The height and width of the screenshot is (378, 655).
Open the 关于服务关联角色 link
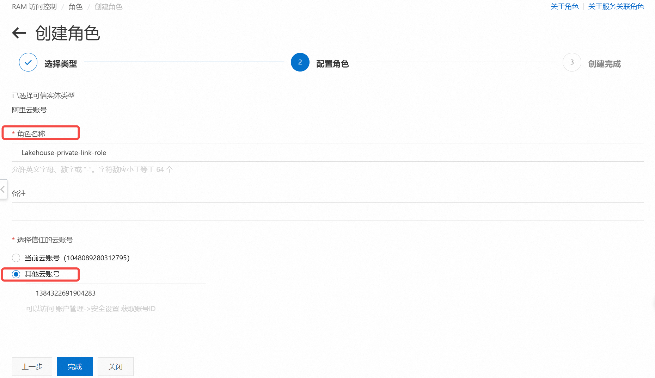[x=616, y=7]
